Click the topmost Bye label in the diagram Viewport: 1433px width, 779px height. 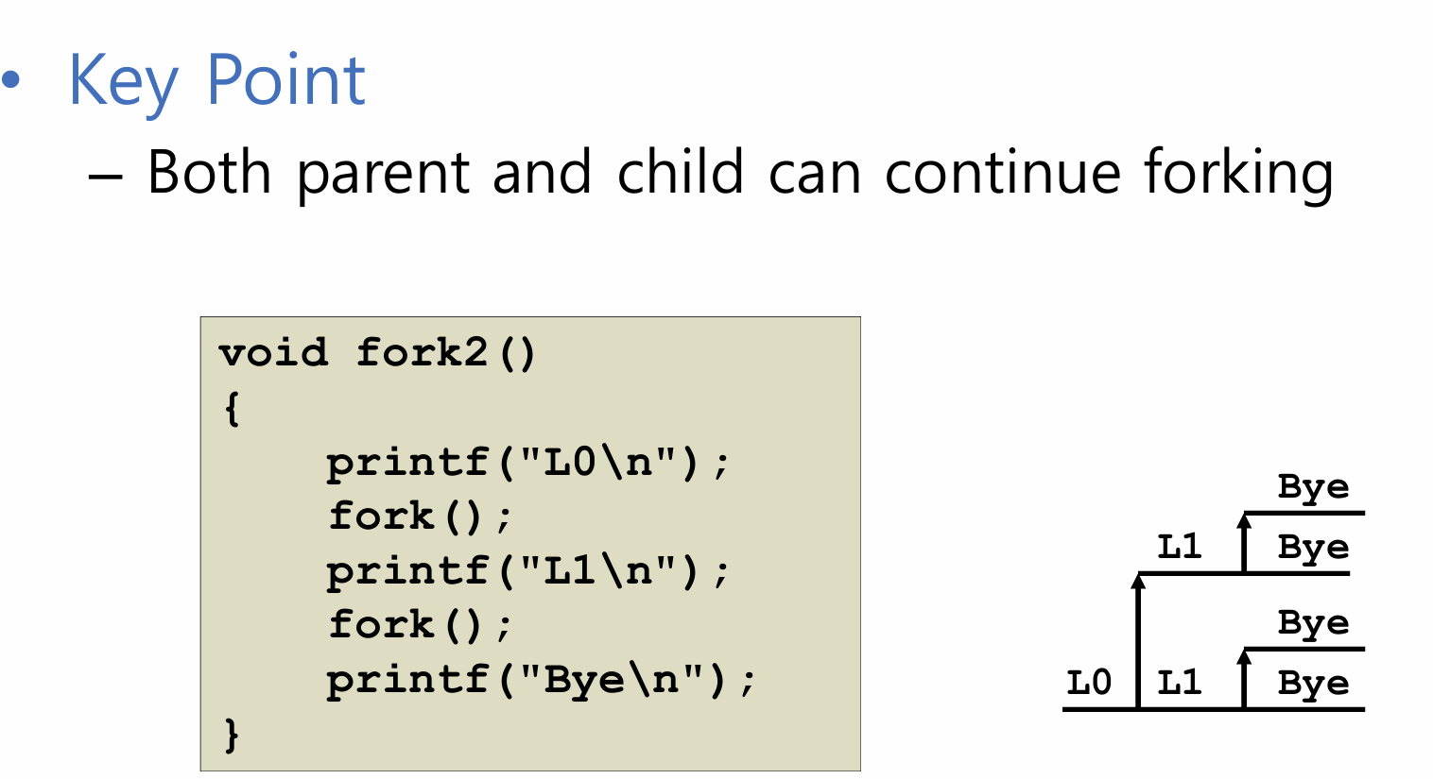pos(1313,486)
